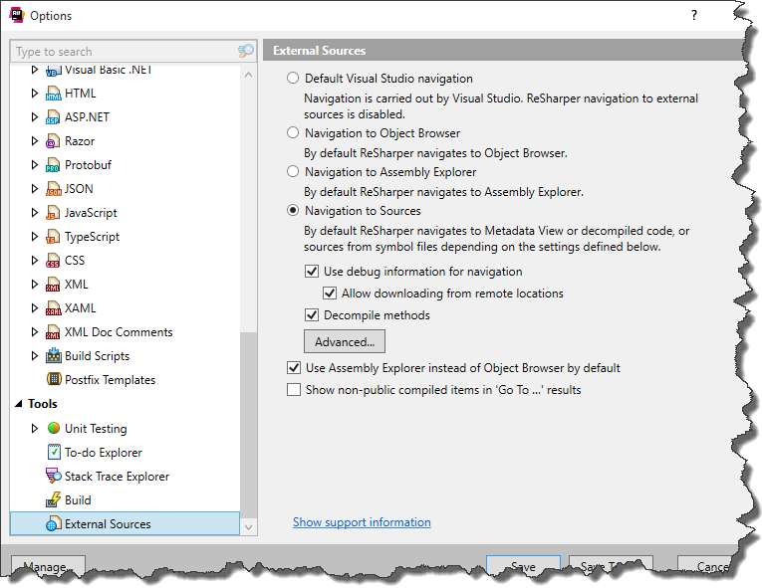
Task: Select Navigation to Sources radio
Action: 293,210
